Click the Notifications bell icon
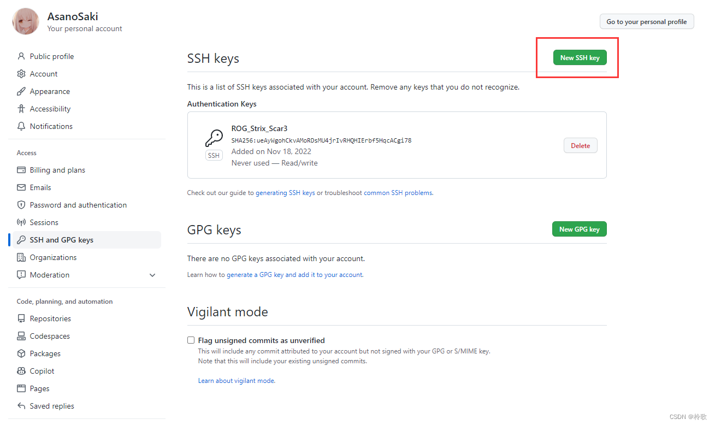 click(x=21, y=126)
